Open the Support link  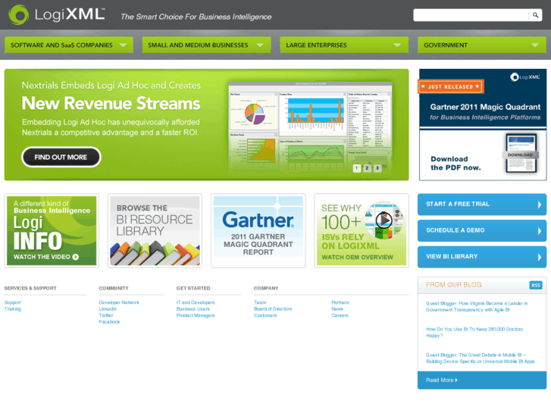point(13,302)
